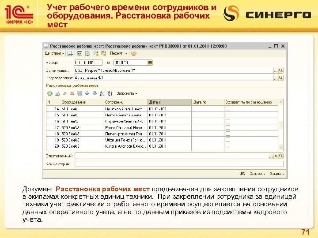Viewport: 318px width, 238px height.
Task: Click the Записать button
Action: pos(257,174)
